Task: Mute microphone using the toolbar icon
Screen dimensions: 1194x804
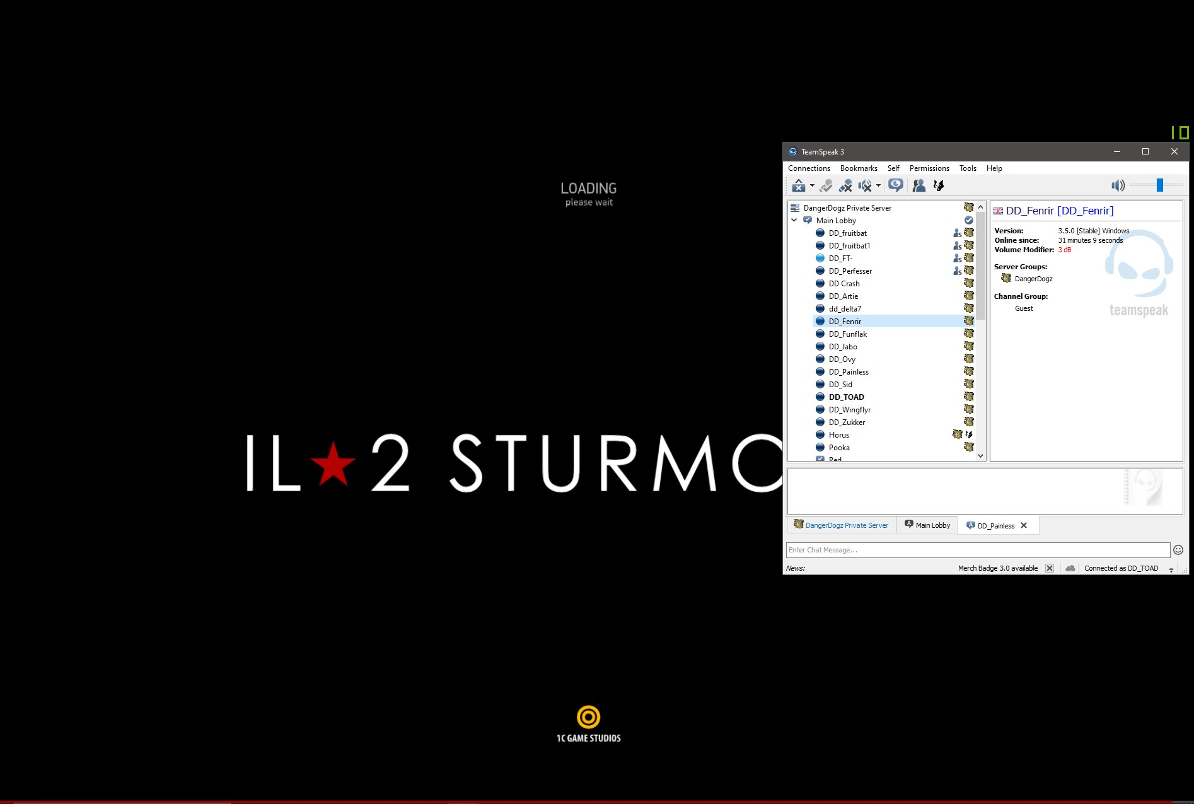Action: [x=845, y=185]
